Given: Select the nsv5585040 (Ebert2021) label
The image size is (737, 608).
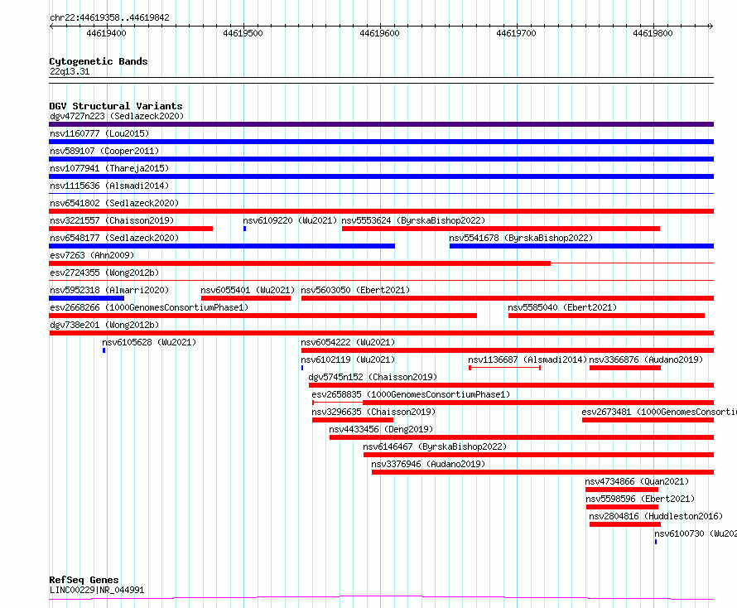Looking at the screenshot, I should click(x=562, y=307).
